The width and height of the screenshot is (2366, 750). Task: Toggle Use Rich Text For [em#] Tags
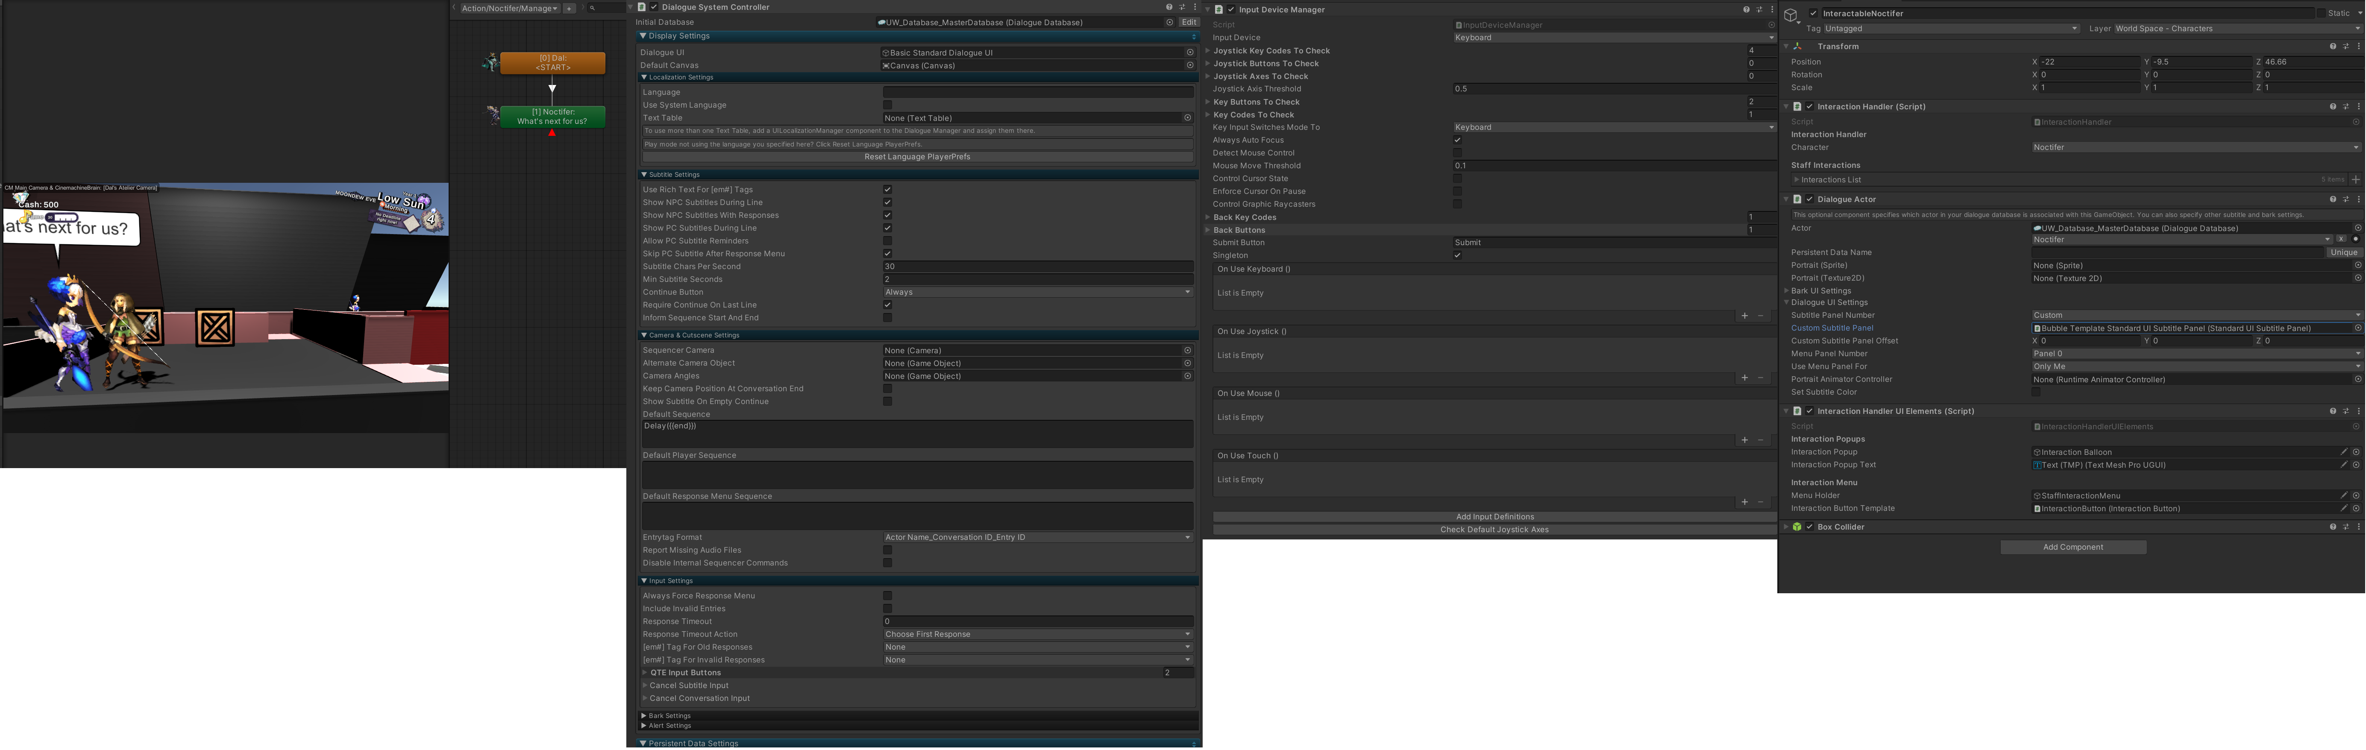887,189
